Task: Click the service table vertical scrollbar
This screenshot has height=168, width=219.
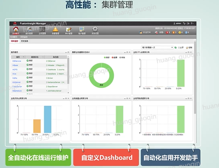Action: point(68,71)
